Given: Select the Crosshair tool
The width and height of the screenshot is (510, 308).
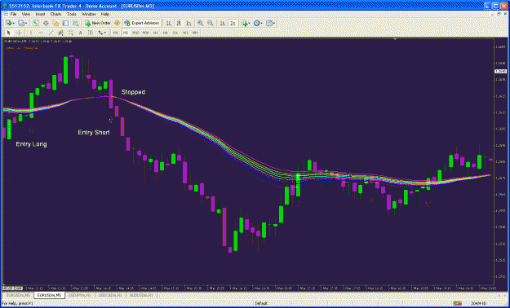Looking at the screenshot, I should coord(19,33).
